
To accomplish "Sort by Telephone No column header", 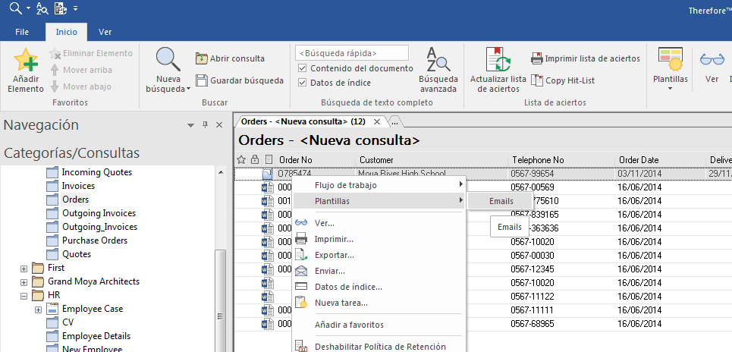I will tap(561, 159).
